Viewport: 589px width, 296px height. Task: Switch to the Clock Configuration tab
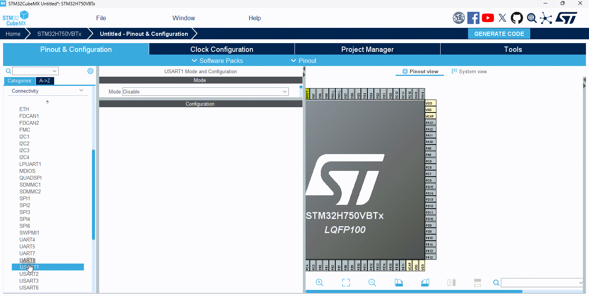[x=222, y=49]
